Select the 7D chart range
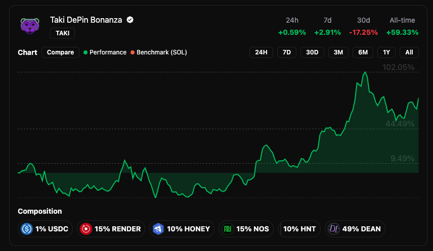 pos(287,52)
